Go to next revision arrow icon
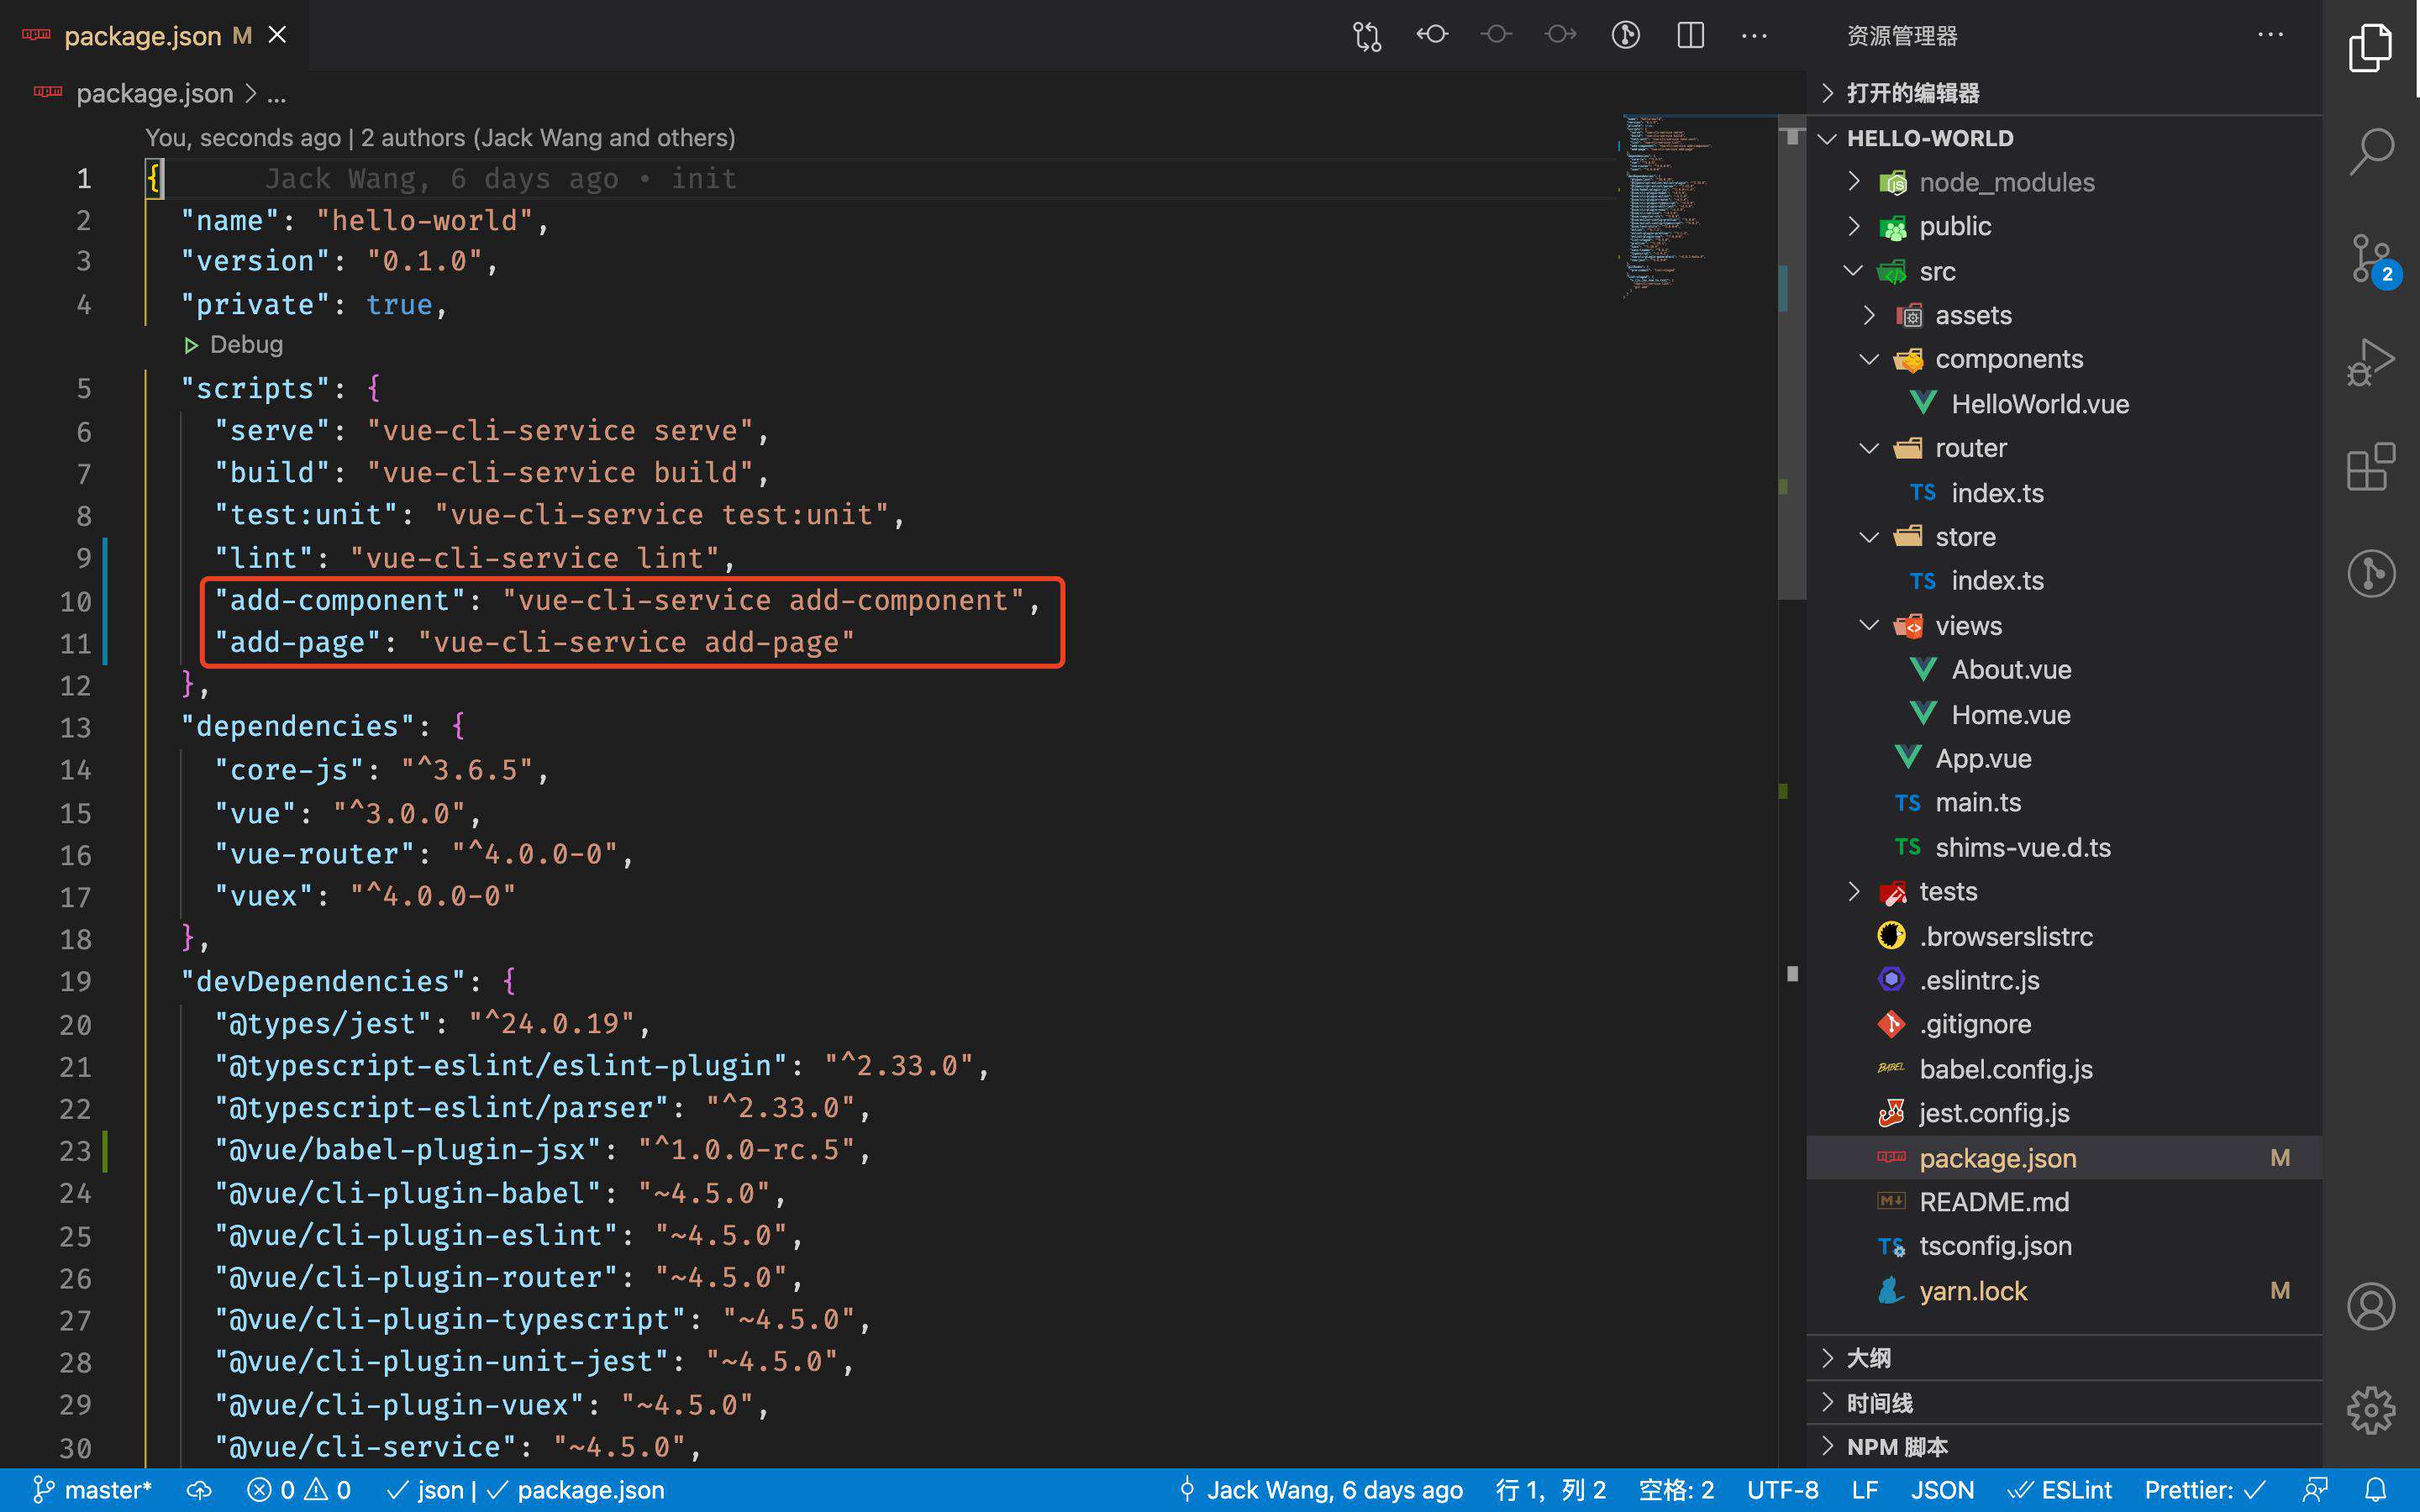Screen dimensions: 2420x1512 coord(1560,35)
